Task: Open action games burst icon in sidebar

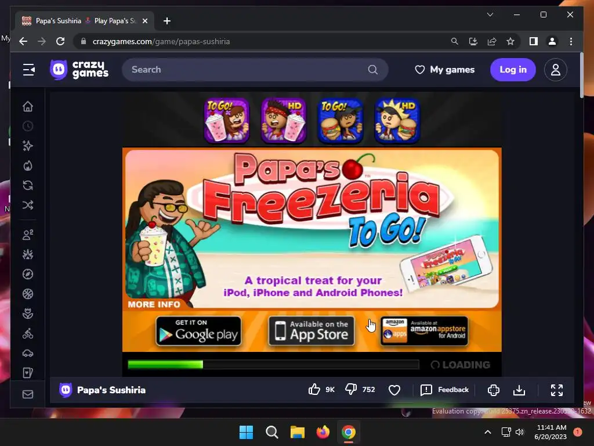Action: click(28, 254)
